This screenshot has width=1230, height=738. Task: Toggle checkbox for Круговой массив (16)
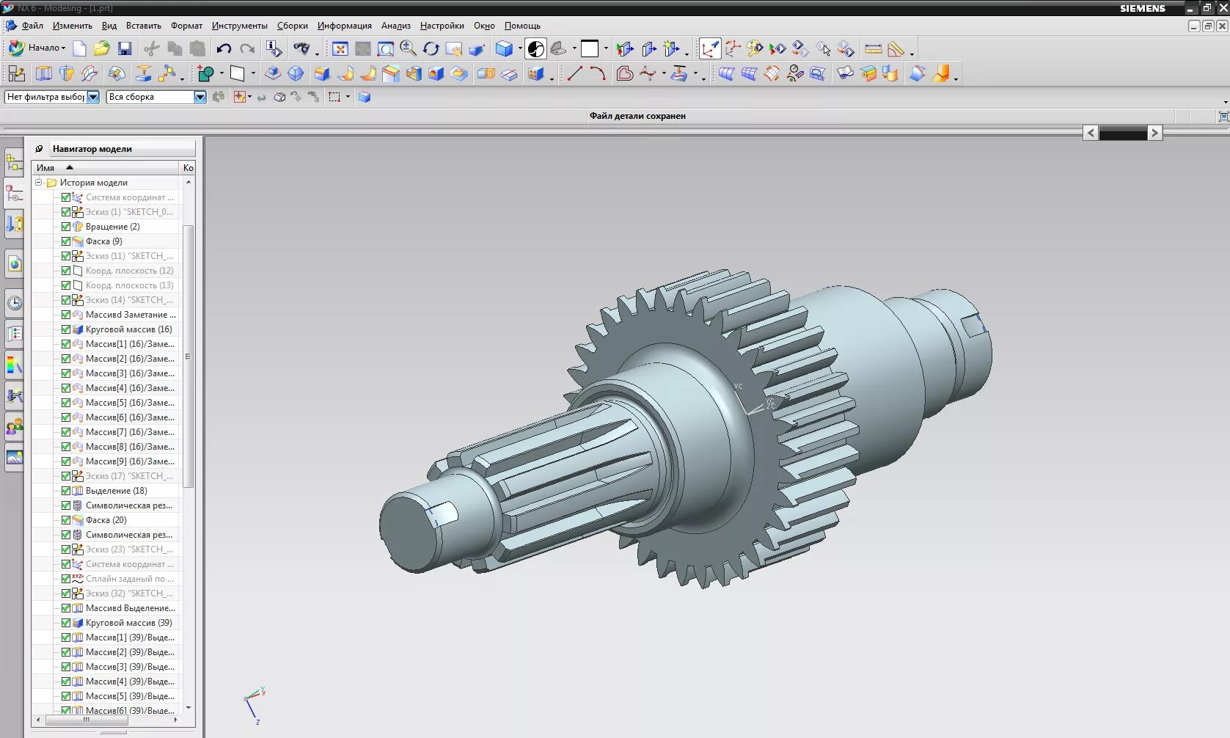coord(66,329)
